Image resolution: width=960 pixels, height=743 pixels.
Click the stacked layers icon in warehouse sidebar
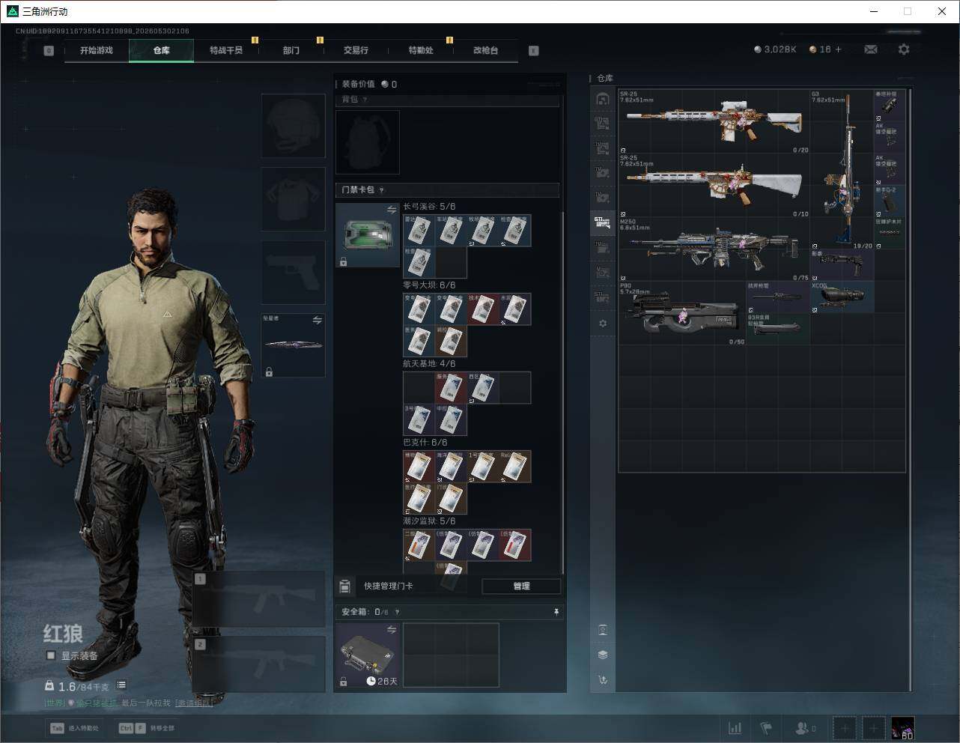pos(603,655)
